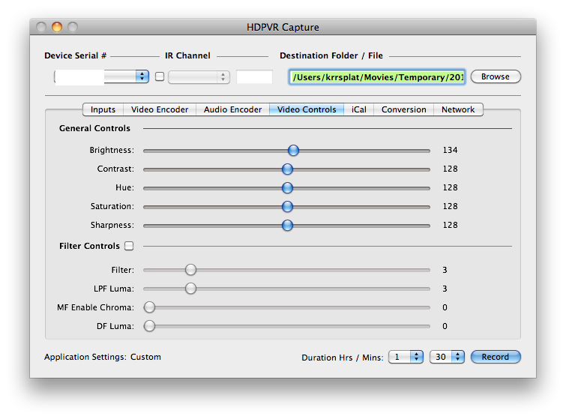Open the Duration hours dropdown

coord(406,357)
